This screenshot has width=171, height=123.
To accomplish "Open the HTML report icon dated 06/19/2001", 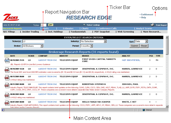I will [7, 60].
